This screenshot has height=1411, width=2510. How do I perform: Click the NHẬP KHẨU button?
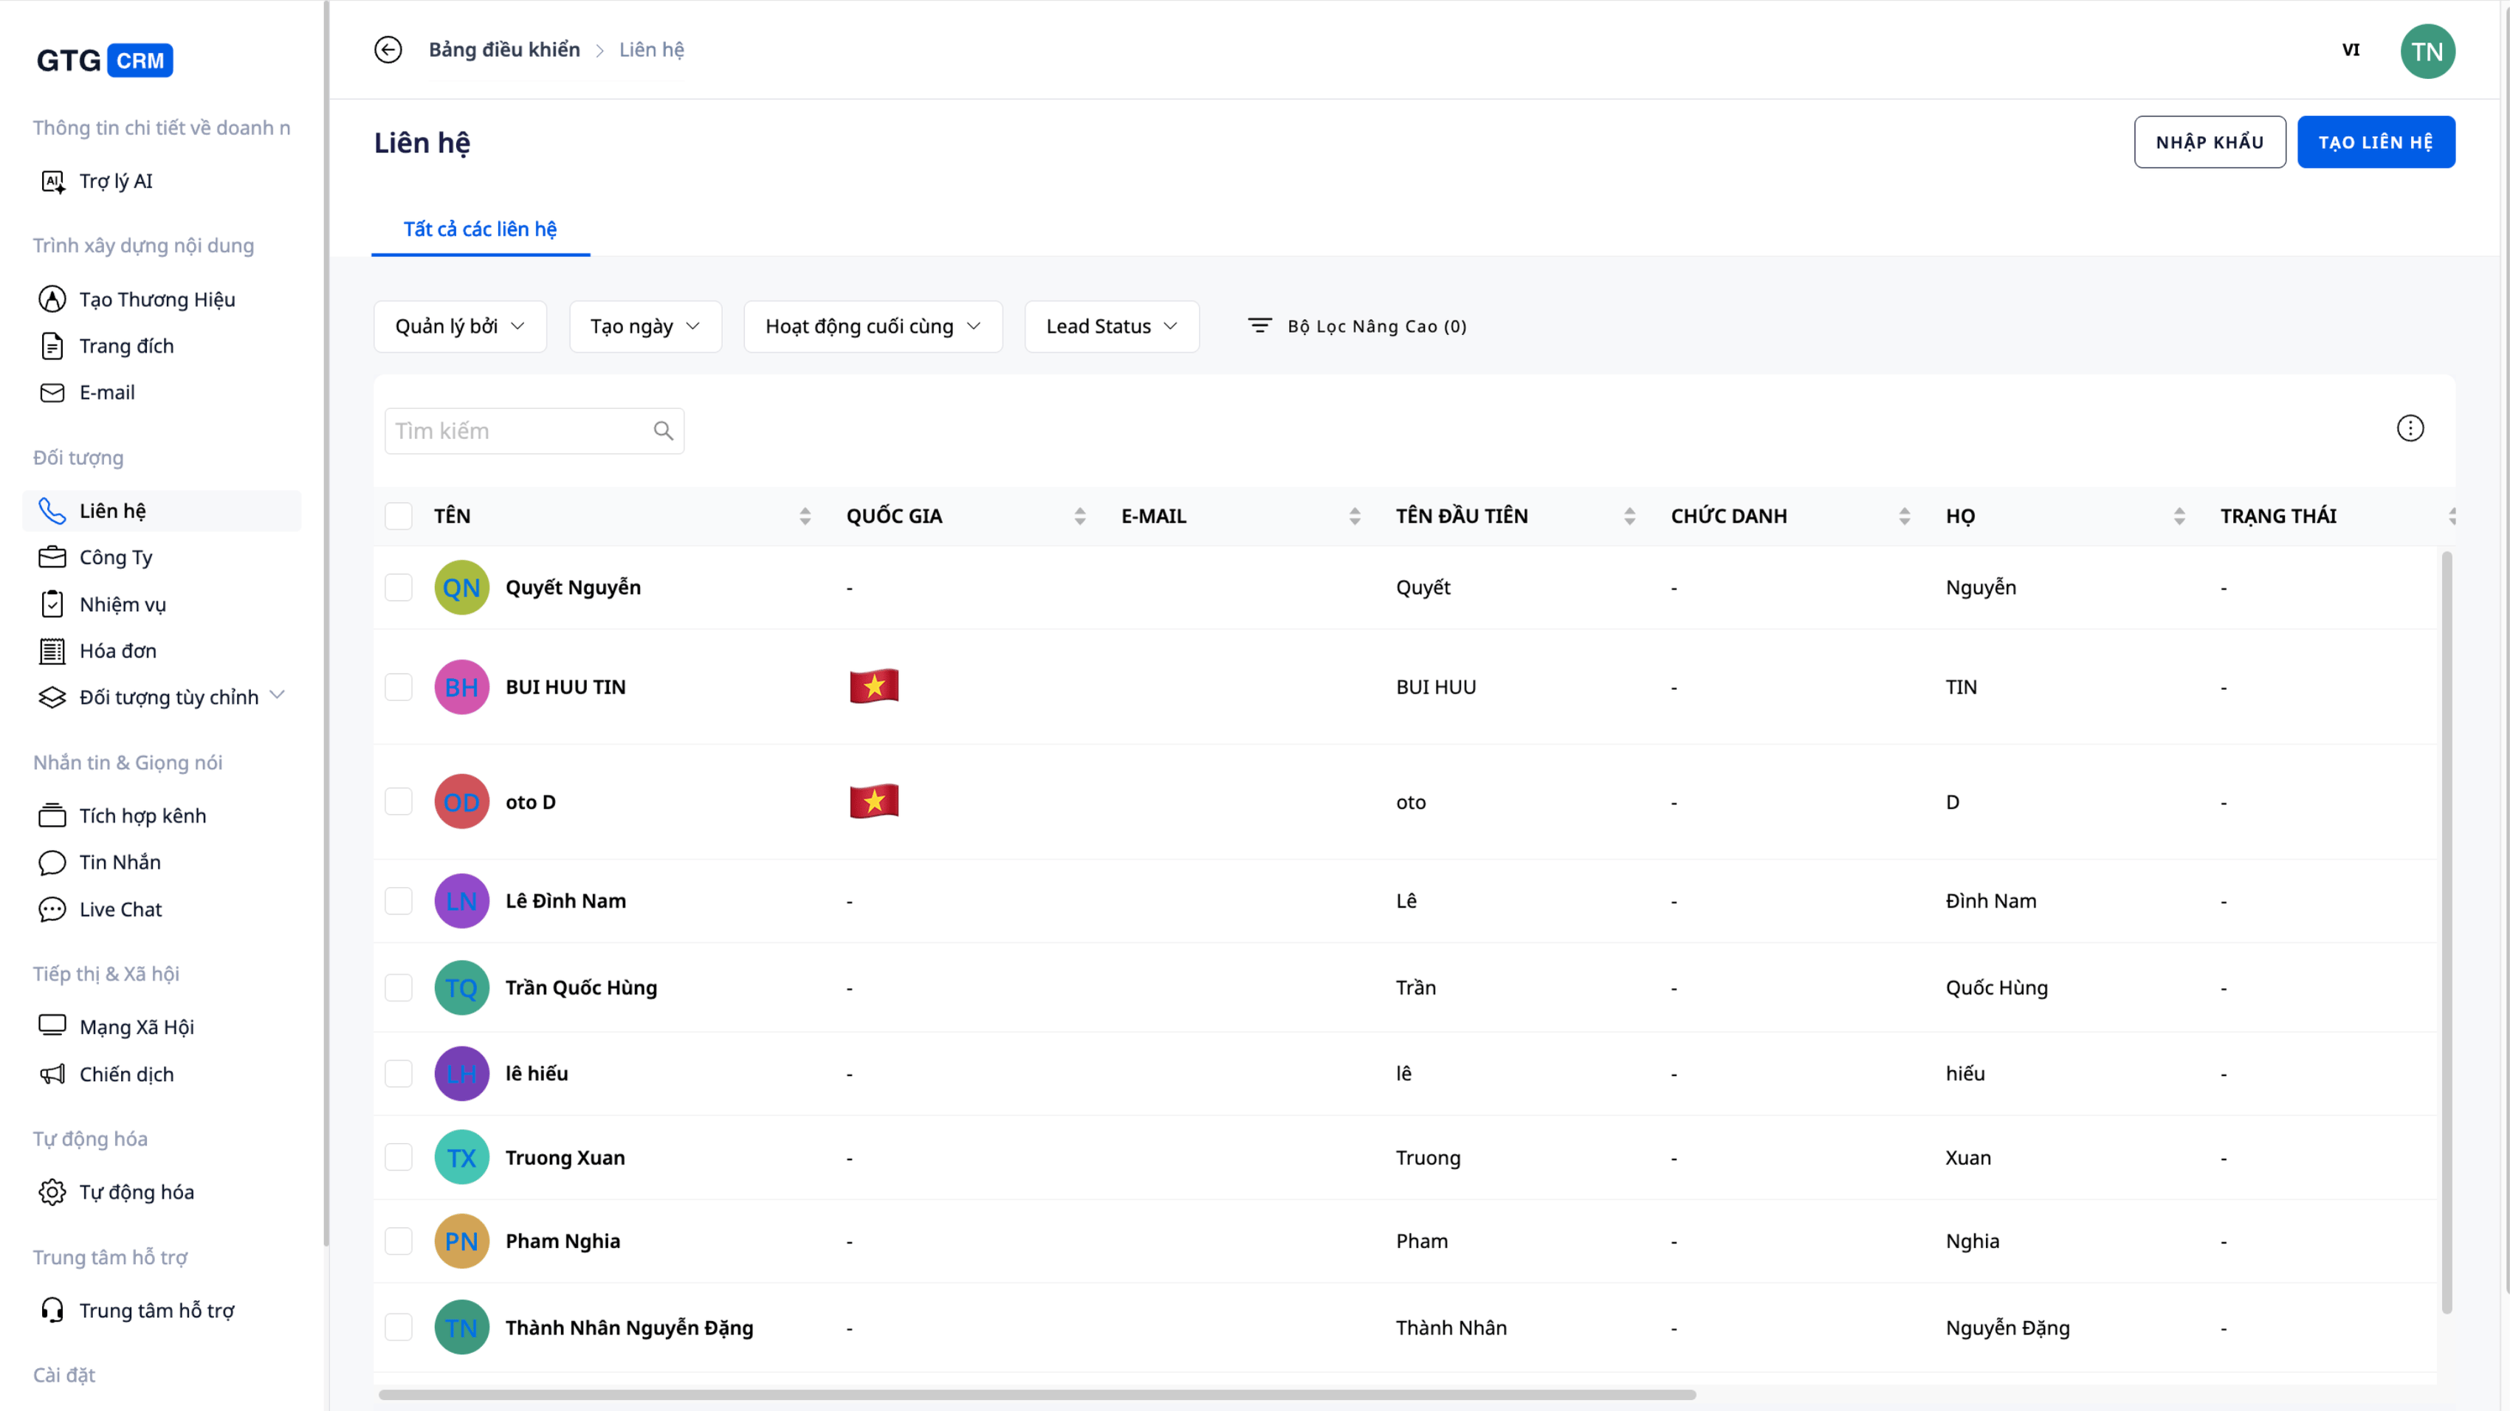tap(2209, 142)
